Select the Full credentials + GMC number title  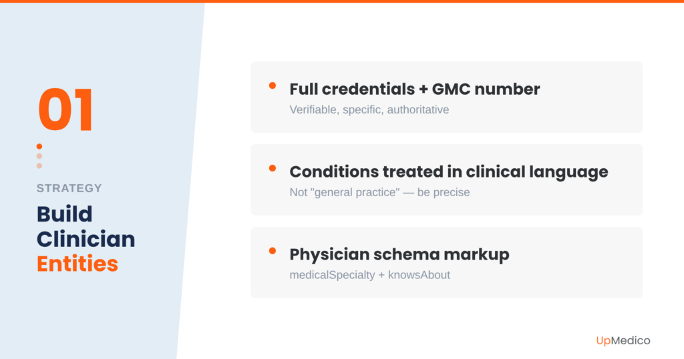[414, 89]
